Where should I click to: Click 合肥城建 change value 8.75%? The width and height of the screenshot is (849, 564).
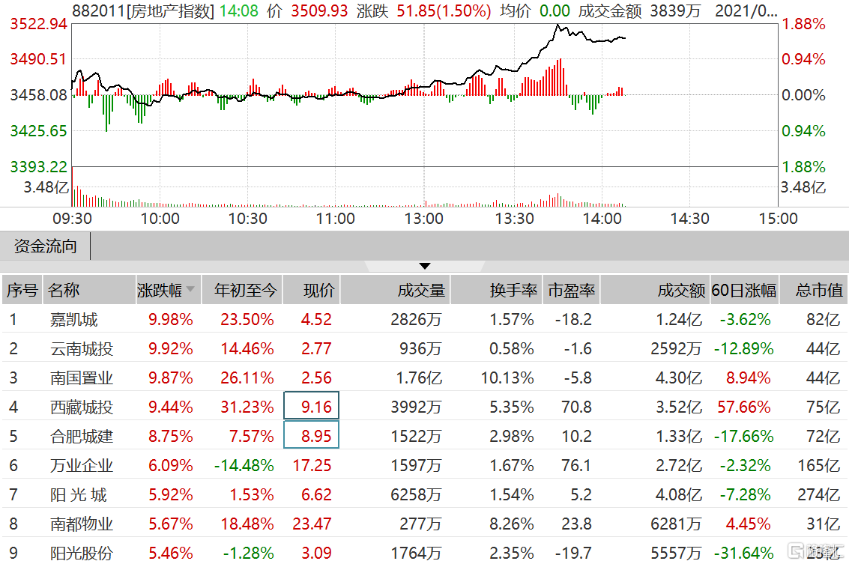(x=171, y=436)
